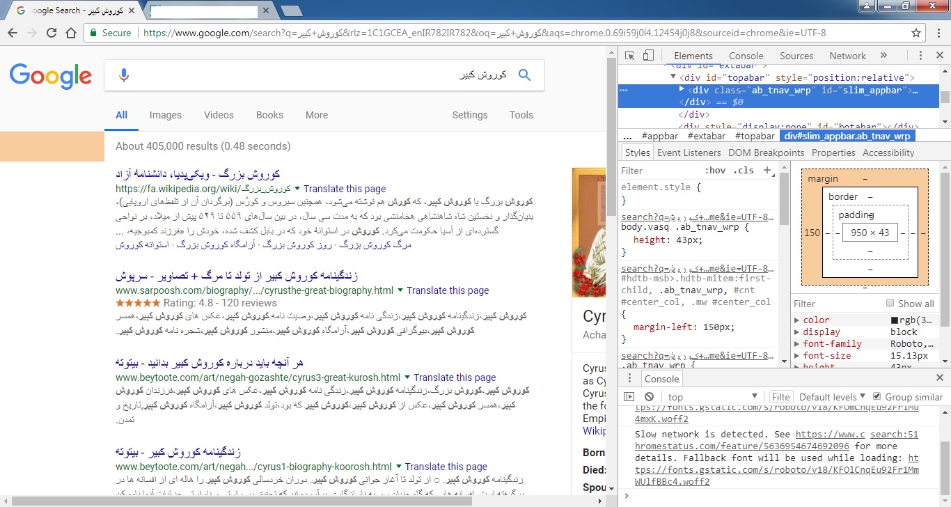Viewport: 951px width, 507px height.
Task: Activate the DevTools element inspector
Action: [629, 56]
